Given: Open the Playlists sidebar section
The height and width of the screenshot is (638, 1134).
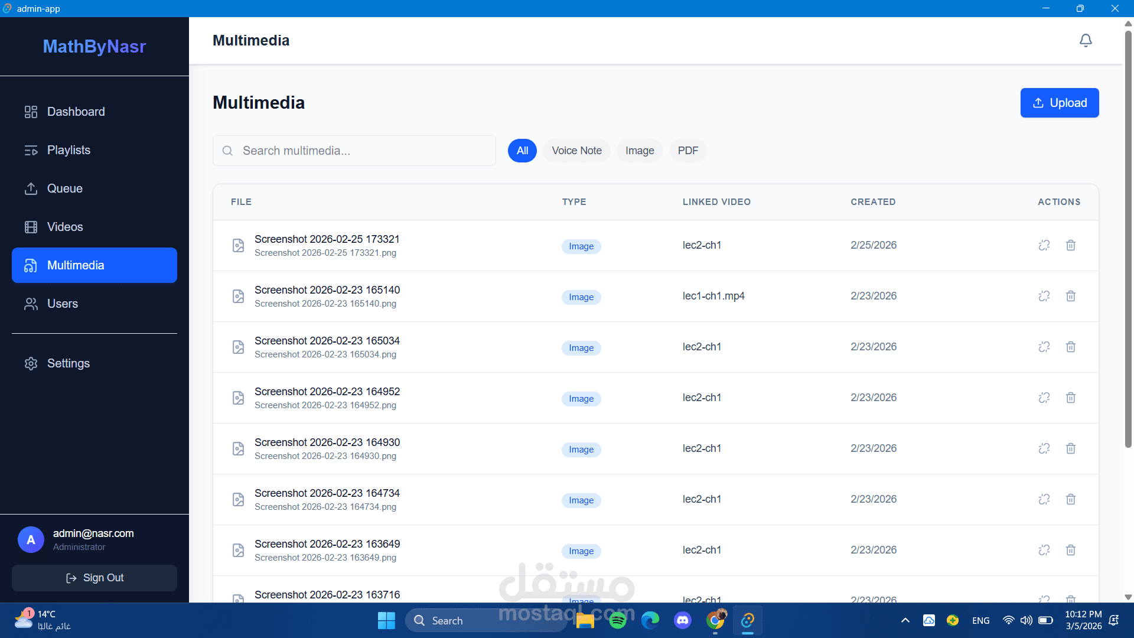Looking at the screenshot, I should coord(69,150).
